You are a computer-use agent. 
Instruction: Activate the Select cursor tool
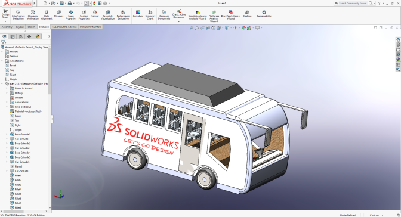pyautogui.click(x=86, y=4)
